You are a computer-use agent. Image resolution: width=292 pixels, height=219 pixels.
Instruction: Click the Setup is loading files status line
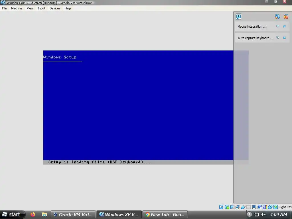click(99, 162)
